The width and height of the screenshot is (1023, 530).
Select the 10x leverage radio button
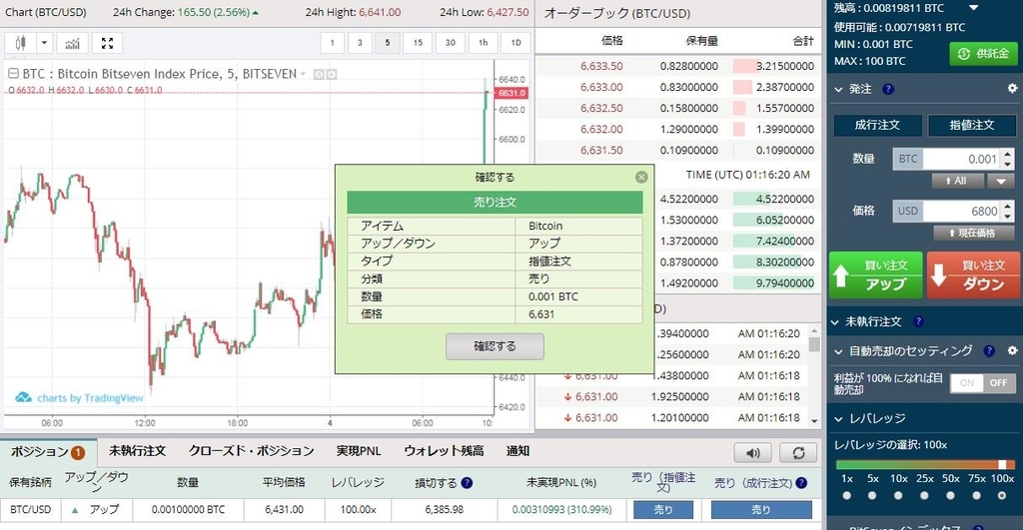tap(898, 495)
